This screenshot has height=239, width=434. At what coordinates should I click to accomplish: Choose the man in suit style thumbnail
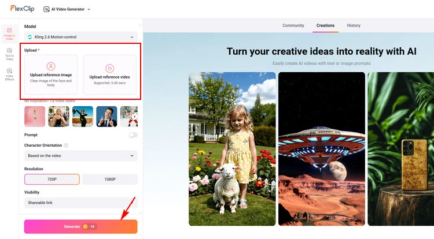106,117
